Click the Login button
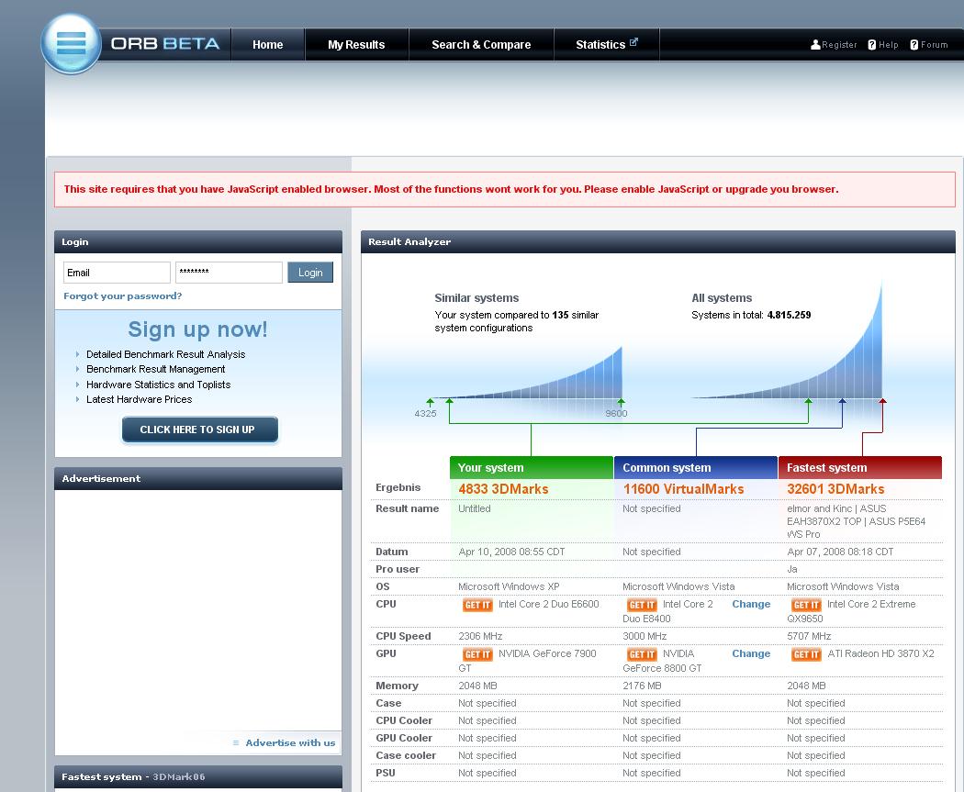This screenshot has width=964, height=792. tap(310, 273)
